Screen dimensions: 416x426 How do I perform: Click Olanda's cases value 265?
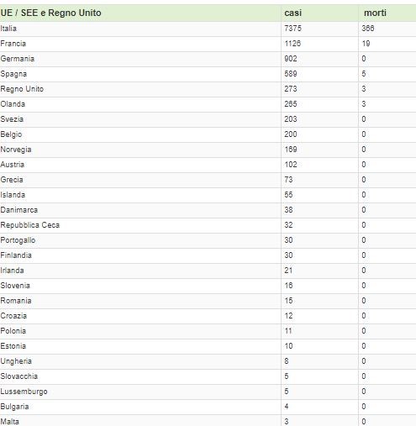tap(291, 104)
